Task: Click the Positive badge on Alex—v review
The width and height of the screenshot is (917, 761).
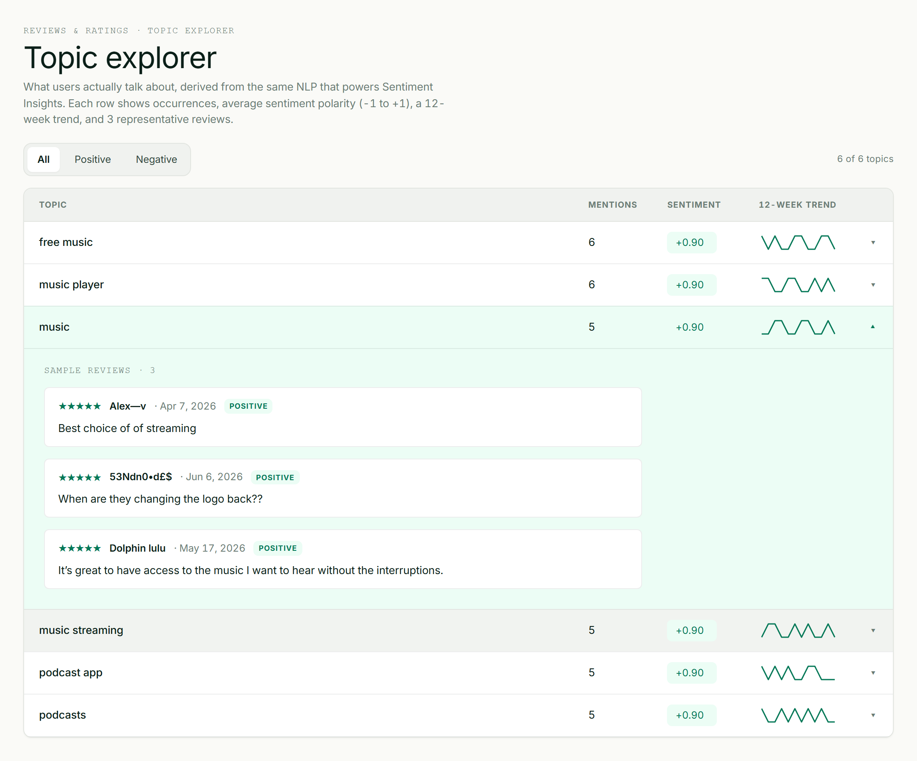Action: coord(248,406)
